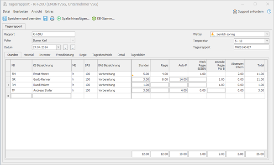Click the KB code TF cell
274x165 pixels.
tap(21, 90)
